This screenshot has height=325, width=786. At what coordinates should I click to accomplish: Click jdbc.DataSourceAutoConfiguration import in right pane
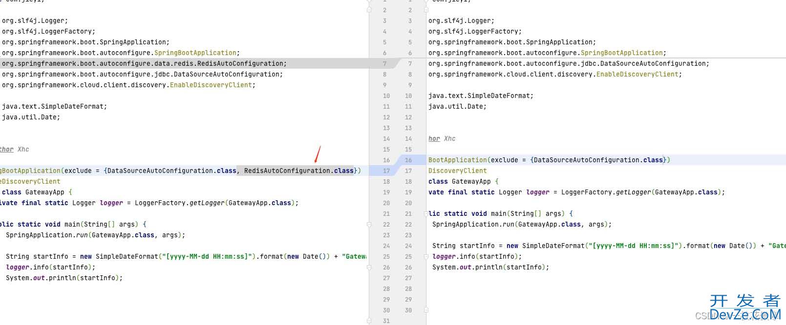(569, 63)
